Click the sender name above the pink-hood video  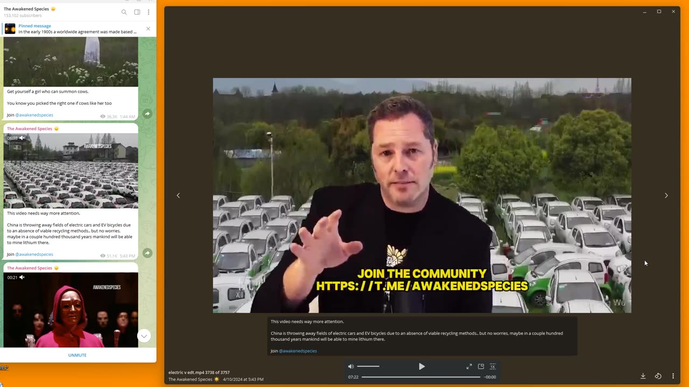pyautogui.click(x=33, y=268)
